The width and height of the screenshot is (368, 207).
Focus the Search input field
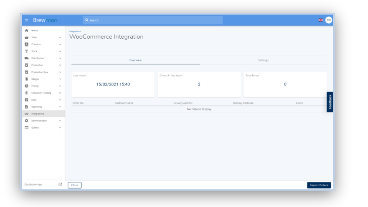point(153,20)
